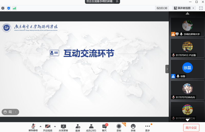
Task: Open the chat (聊天) panel
Action: click(x=104, y=127)
